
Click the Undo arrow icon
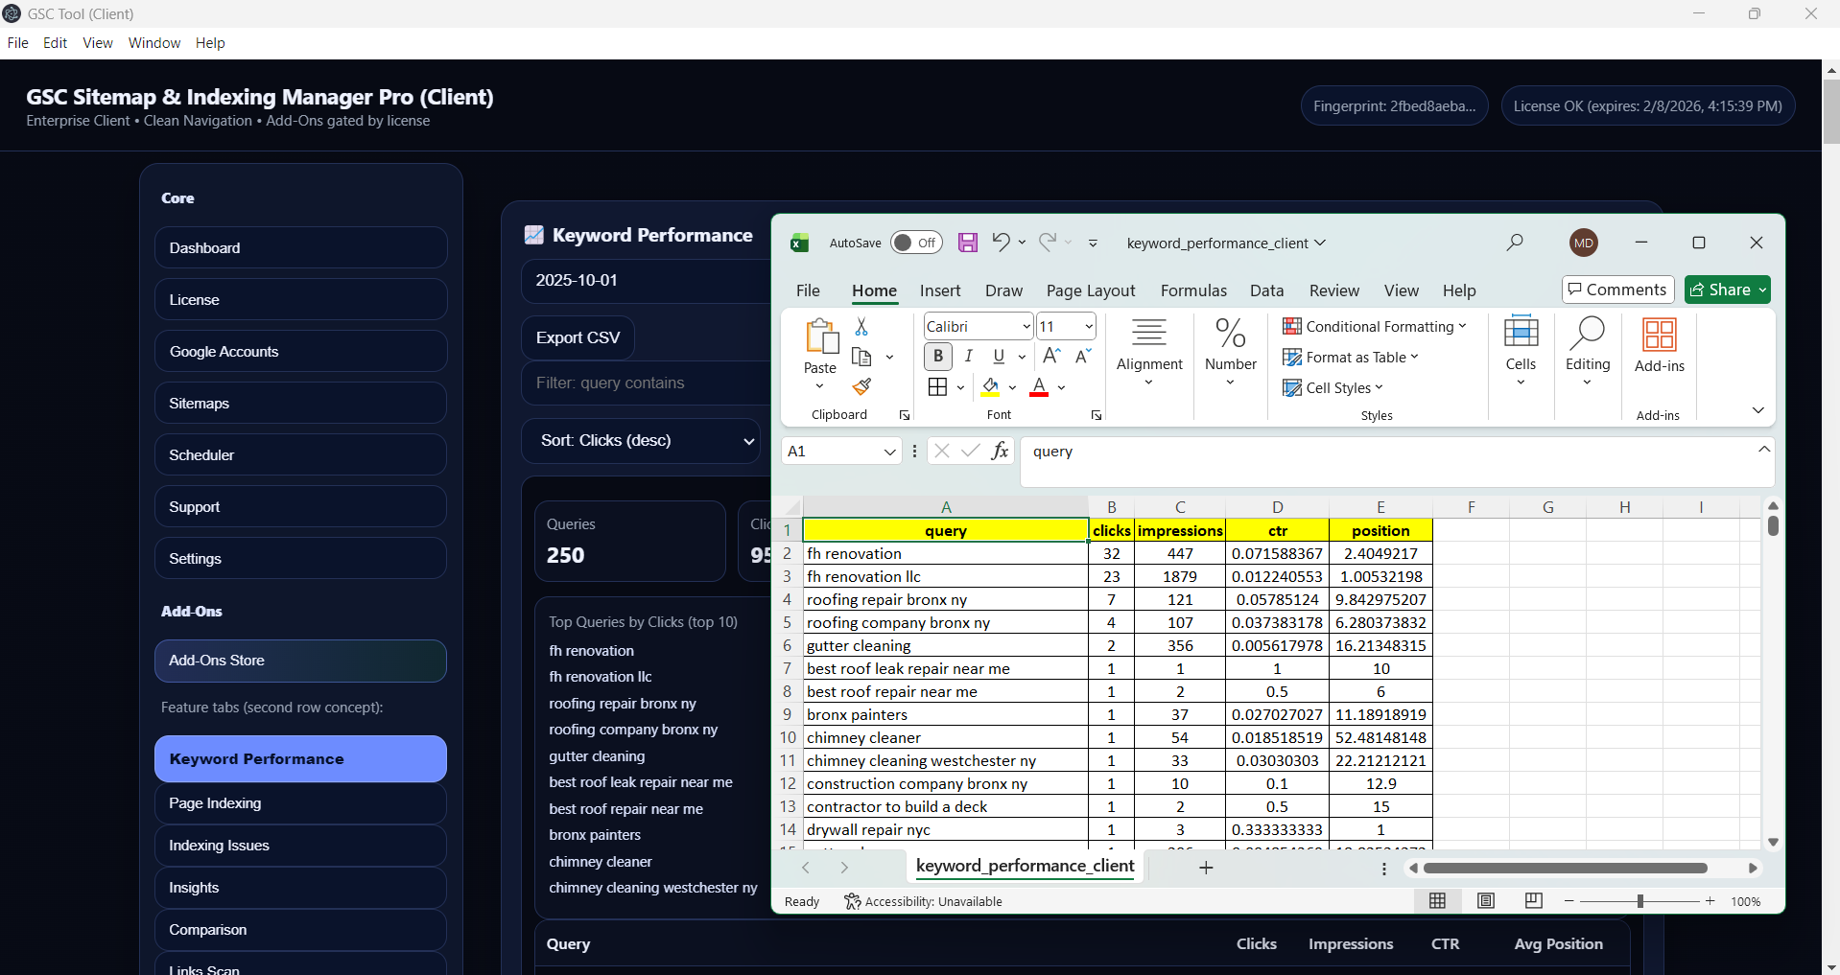pos(1000,243)
